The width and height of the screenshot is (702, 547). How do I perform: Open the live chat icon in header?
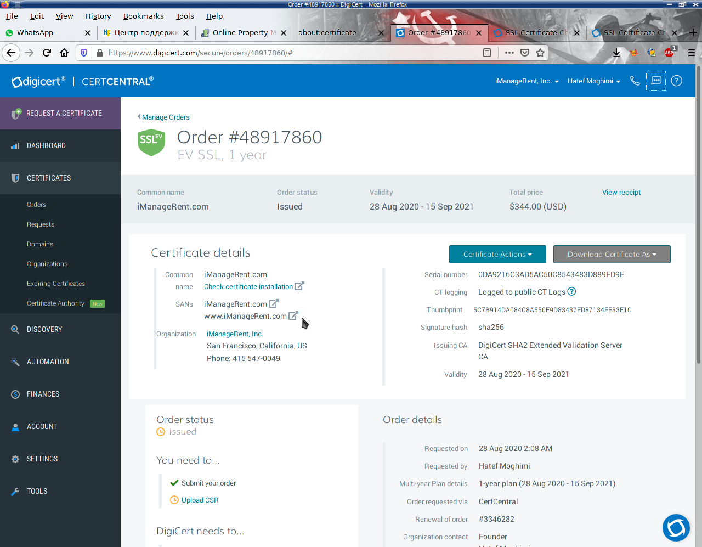coord(656,81)
